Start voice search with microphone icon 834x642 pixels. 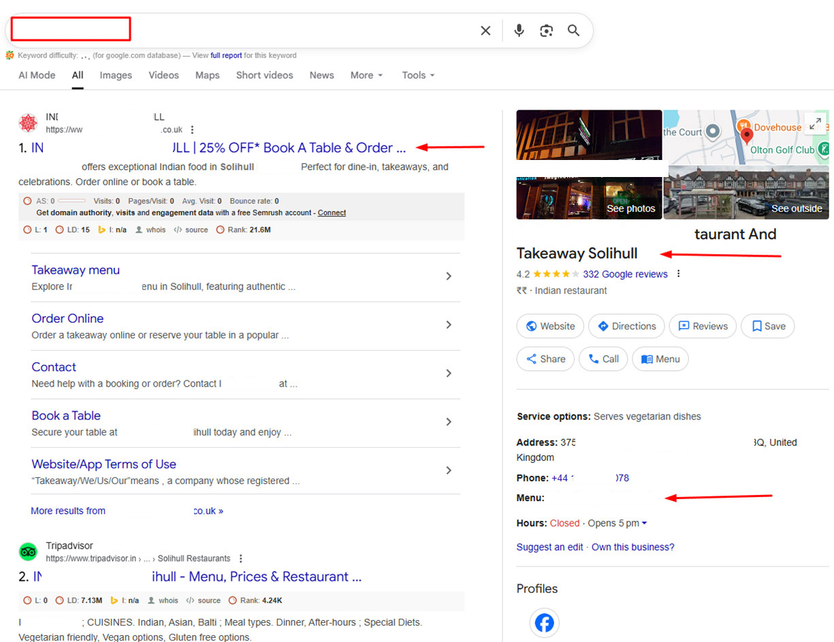pyautogui.click(x=519, y=31)
